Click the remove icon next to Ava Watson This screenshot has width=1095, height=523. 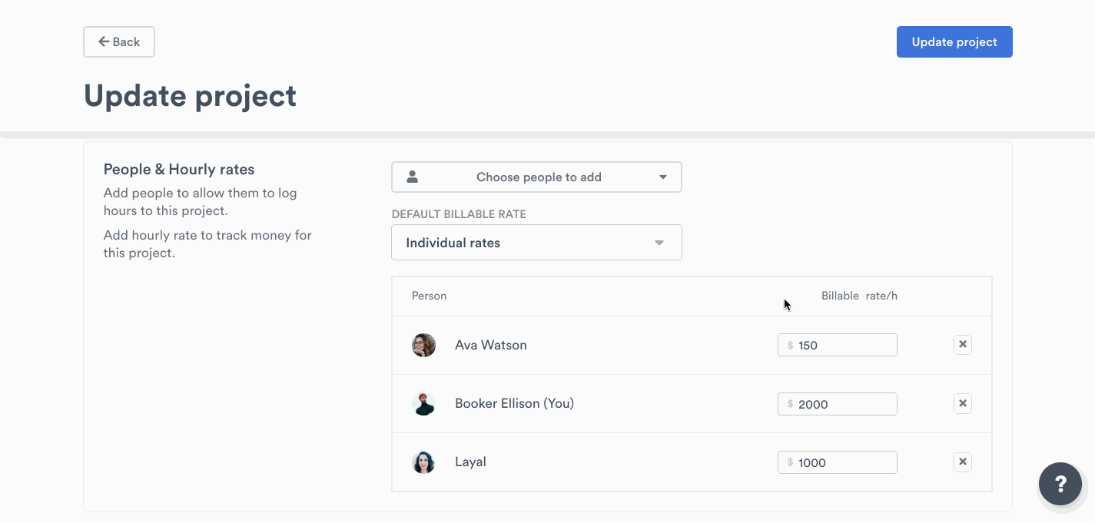pyautogui.click(x=963, y=344)
